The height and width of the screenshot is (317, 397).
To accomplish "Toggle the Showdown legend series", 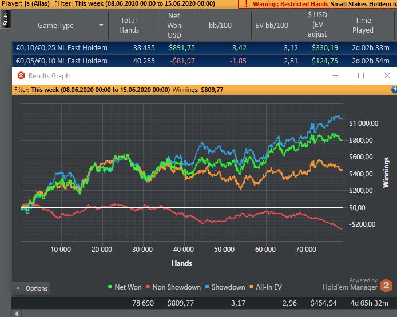I will coord(225,287).
